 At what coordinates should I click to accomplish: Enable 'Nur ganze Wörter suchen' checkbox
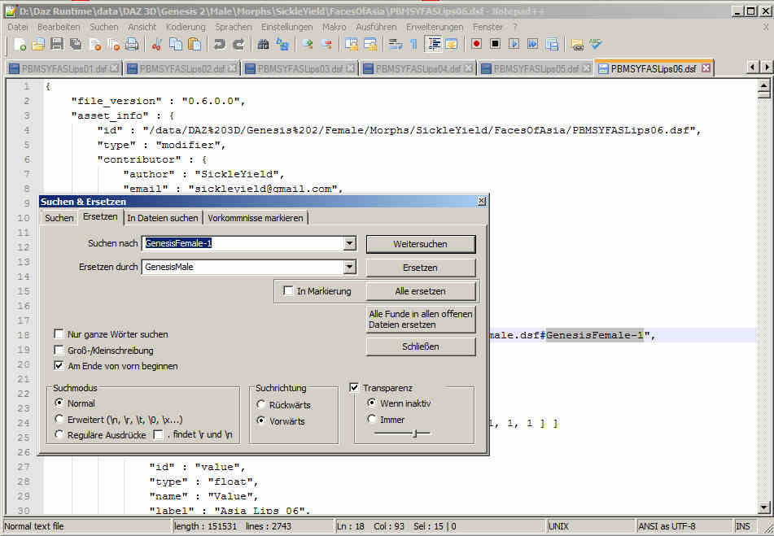(59, 334)
